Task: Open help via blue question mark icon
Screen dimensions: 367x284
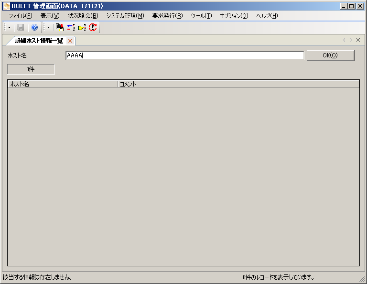Action: click(34, 27)
